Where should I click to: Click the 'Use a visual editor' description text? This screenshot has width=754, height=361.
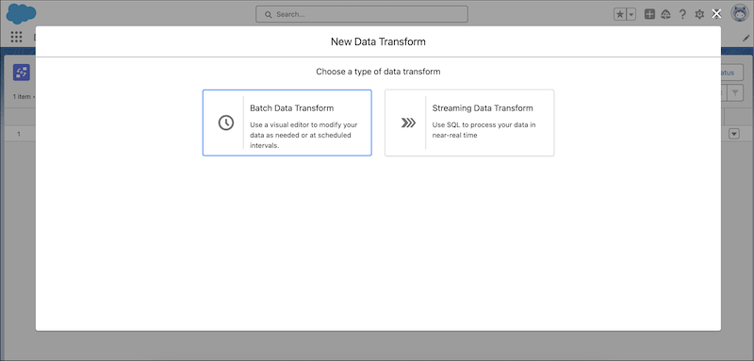click(x=303, y=135)
